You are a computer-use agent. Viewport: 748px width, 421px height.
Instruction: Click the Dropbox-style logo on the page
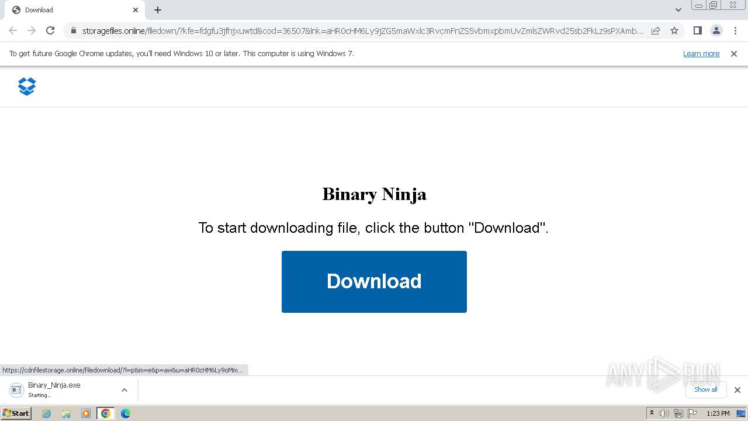click(27, 87)
